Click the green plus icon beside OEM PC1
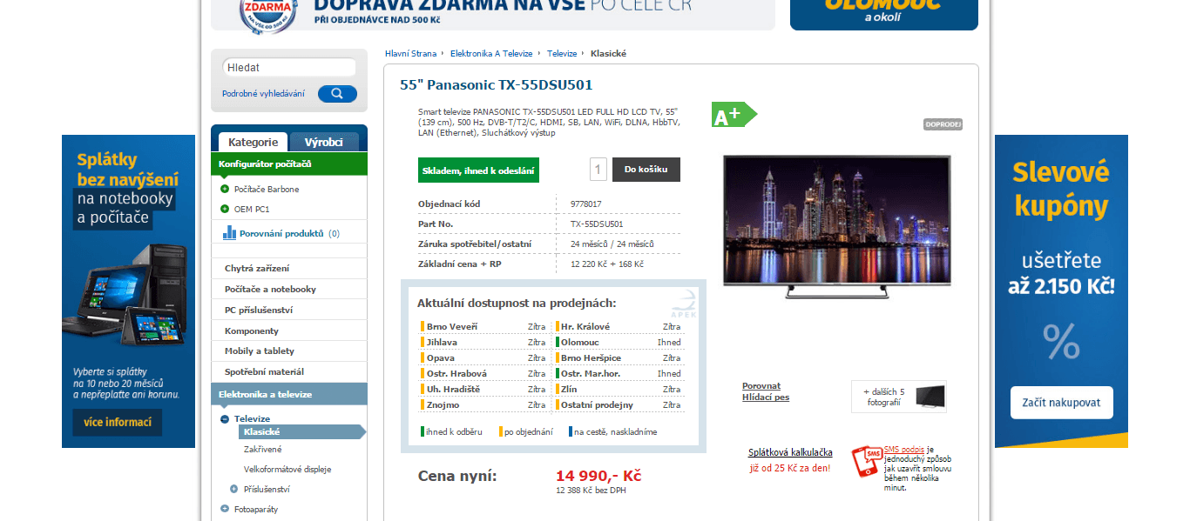The height and width of the screenshot is (521, 1190). tap(225, 209)
